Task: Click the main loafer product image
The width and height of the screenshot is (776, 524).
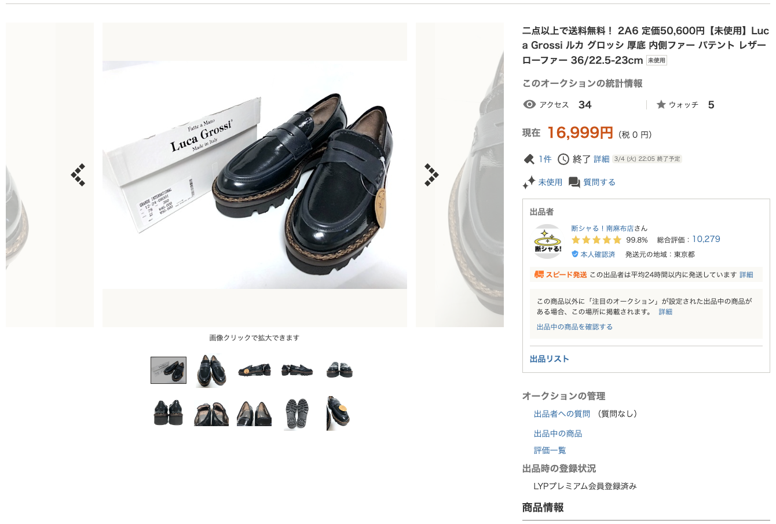Action: click(255, 175)
